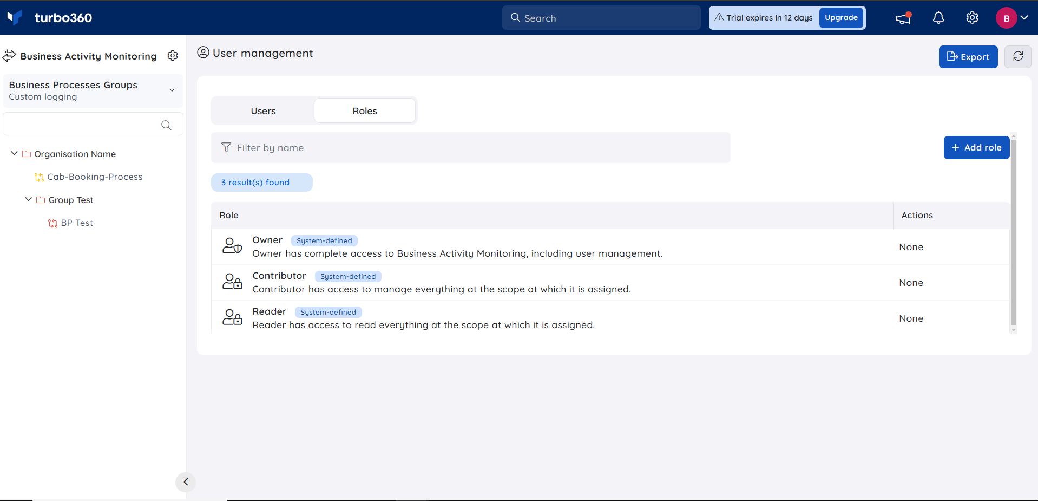Collapse the Organisation Name tree node

pos(14,154)
